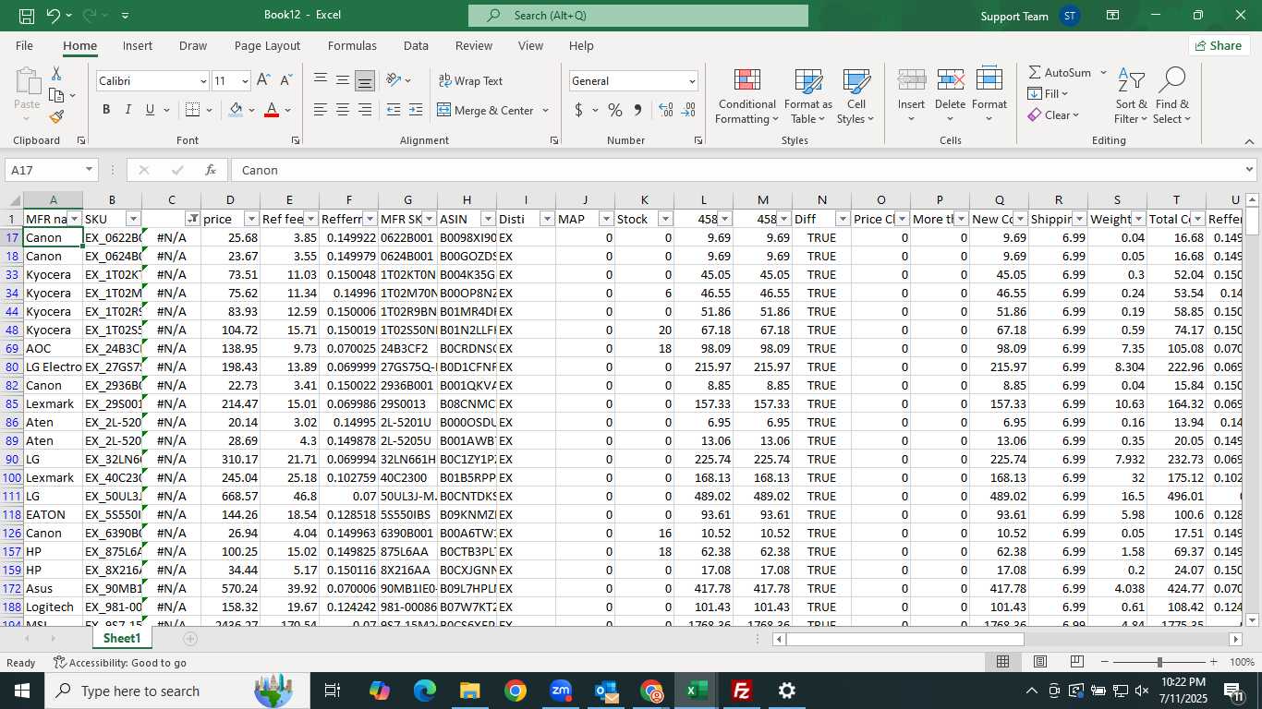Open FileZilla from the taskbar

(x=741, y=691)
